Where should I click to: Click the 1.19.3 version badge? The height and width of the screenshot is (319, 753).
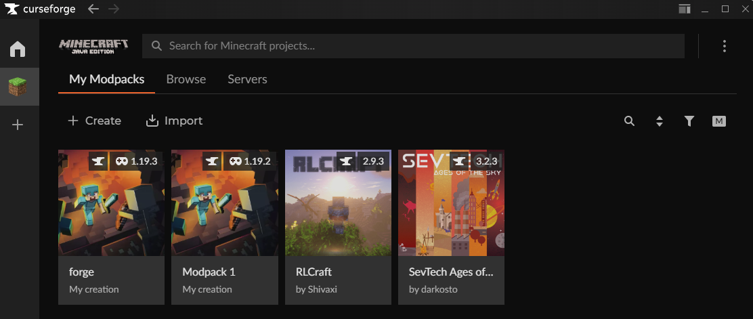tap(137, 161)
